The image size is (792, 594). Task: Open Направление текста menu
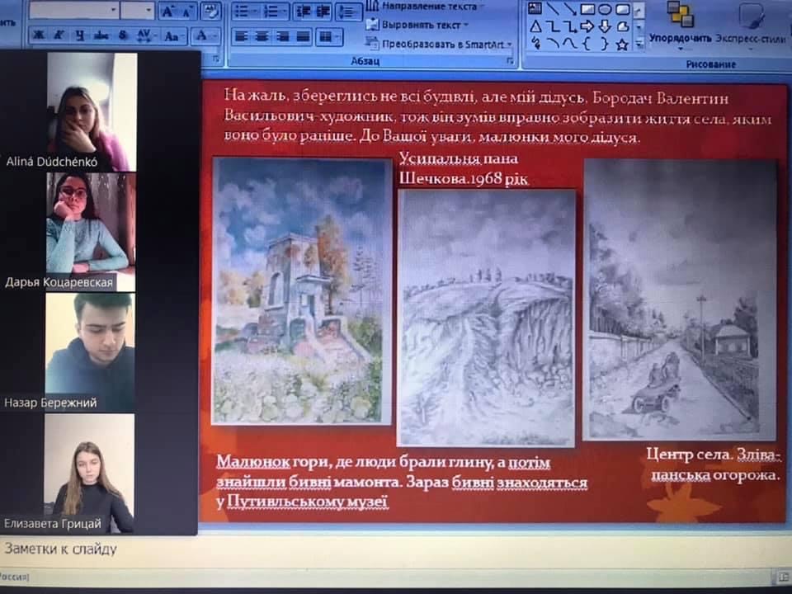click(x=424, y=7)
